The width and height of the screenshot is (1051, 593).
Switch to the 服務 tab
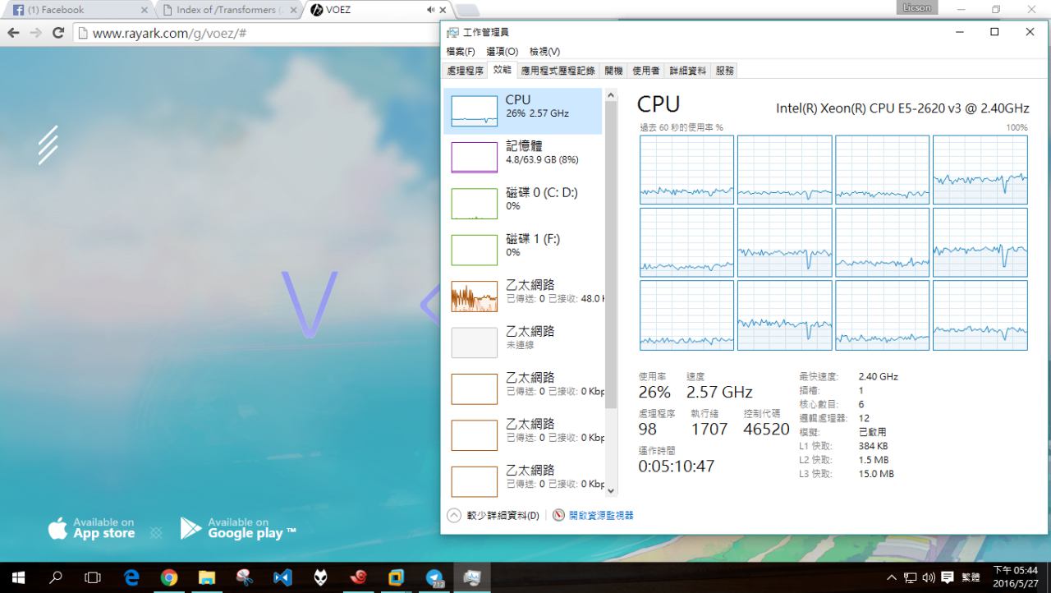(x=724, y=71)
